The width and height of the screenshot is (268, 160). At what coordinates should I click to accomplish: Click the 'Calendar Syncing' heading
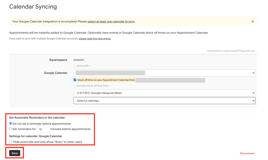point(33,7)
